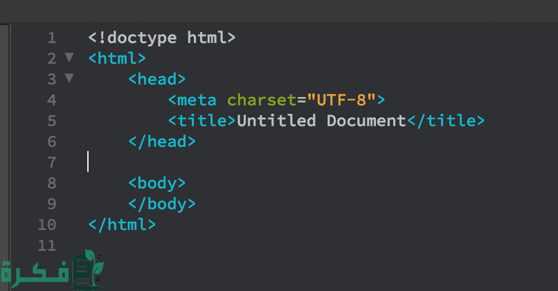Viewport: 558px width, 291px height.
Task: Select line number 7 in gutter
Action: tap(51, 162)
